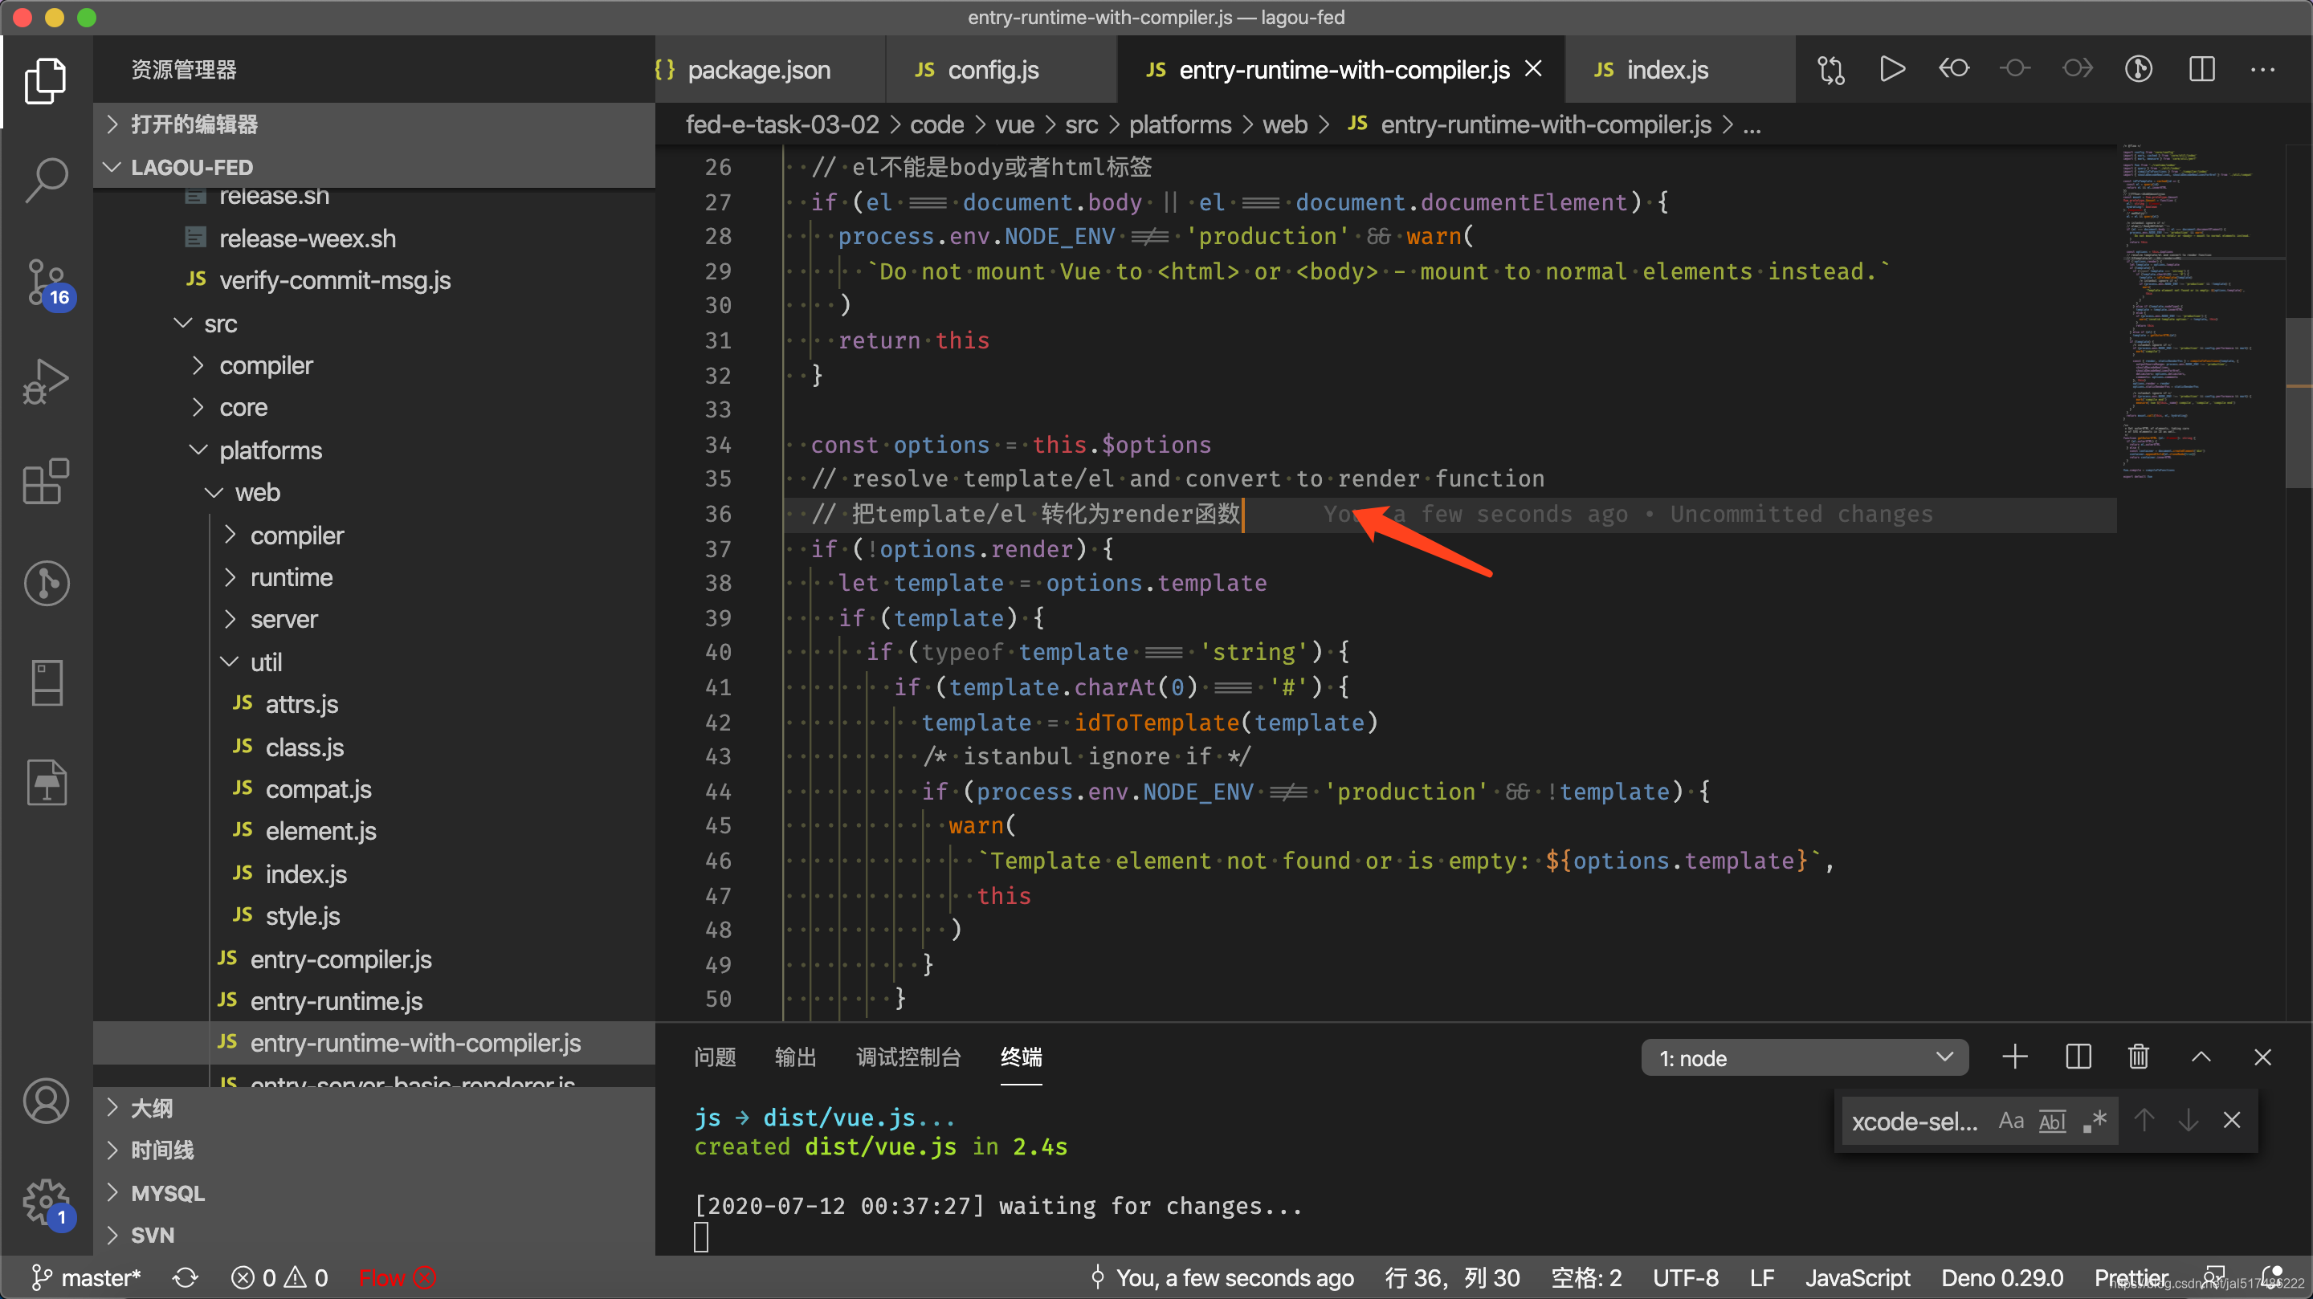Click the split editor icon in top bar
Screen dimensions: 2313x1299
click(x=2202, y=68)
